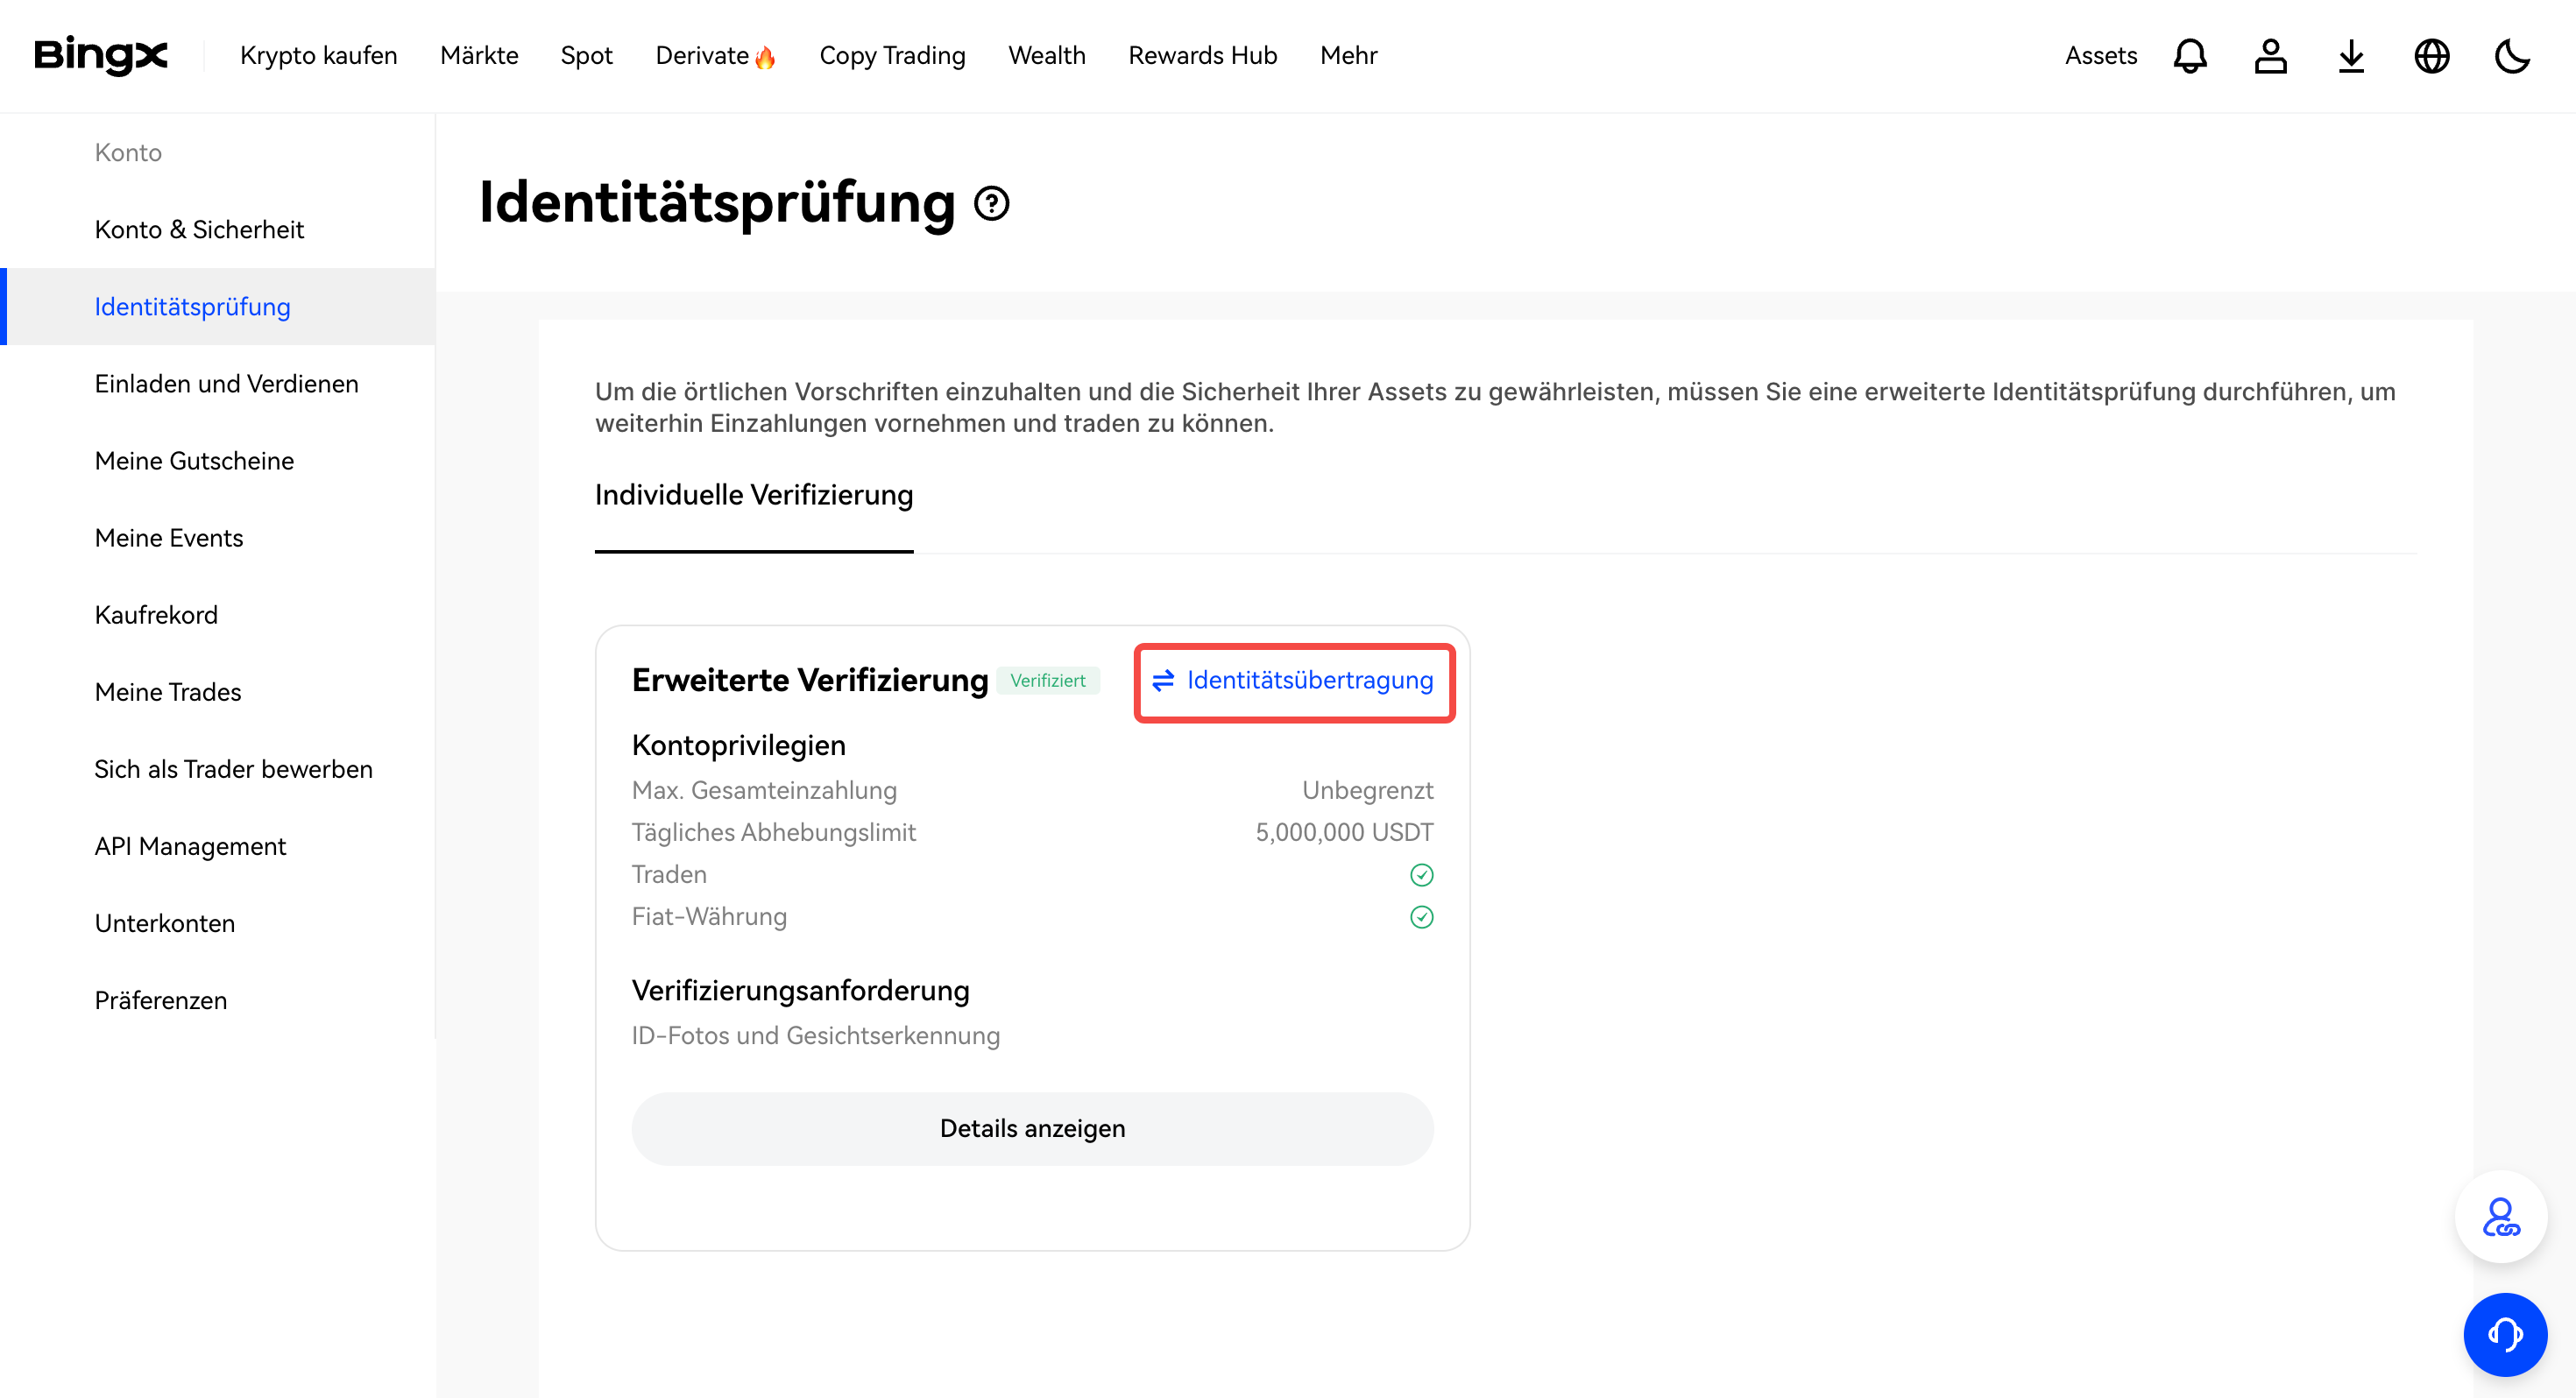Expand the Mehr menu

click(x=1348, y=55)
